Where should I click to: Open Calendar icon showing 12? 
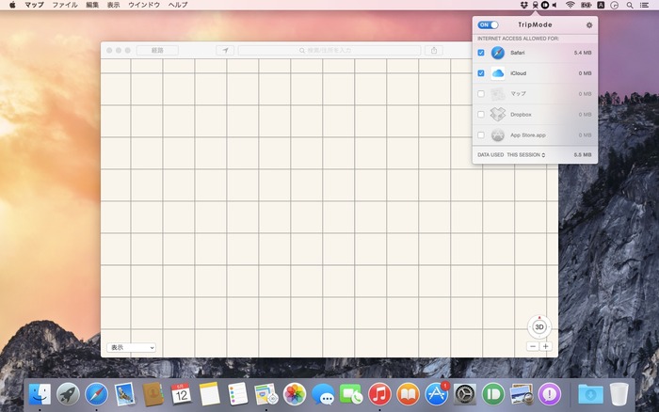point(181,394)
